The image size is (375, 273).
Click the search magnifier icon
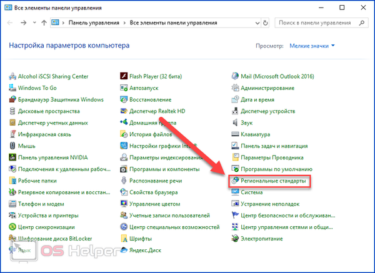pos(362,23)
